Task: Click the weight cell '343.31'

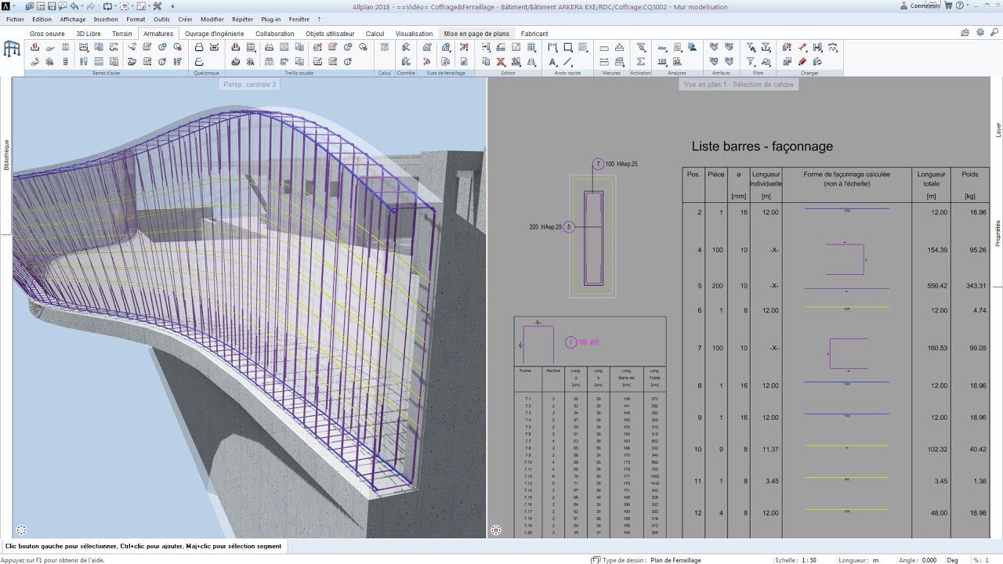Action: coord(975,285)
